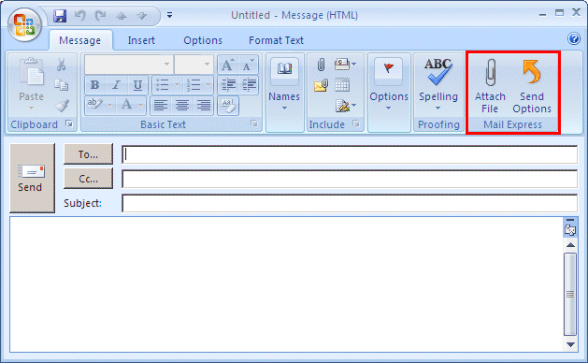Click the message body scroll down arrow
588x363 pixels.
570,344
